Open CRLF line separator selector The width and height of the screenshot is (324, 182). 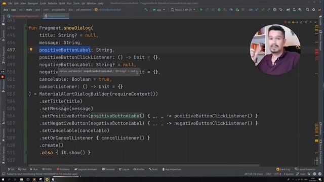click(268, 174)
